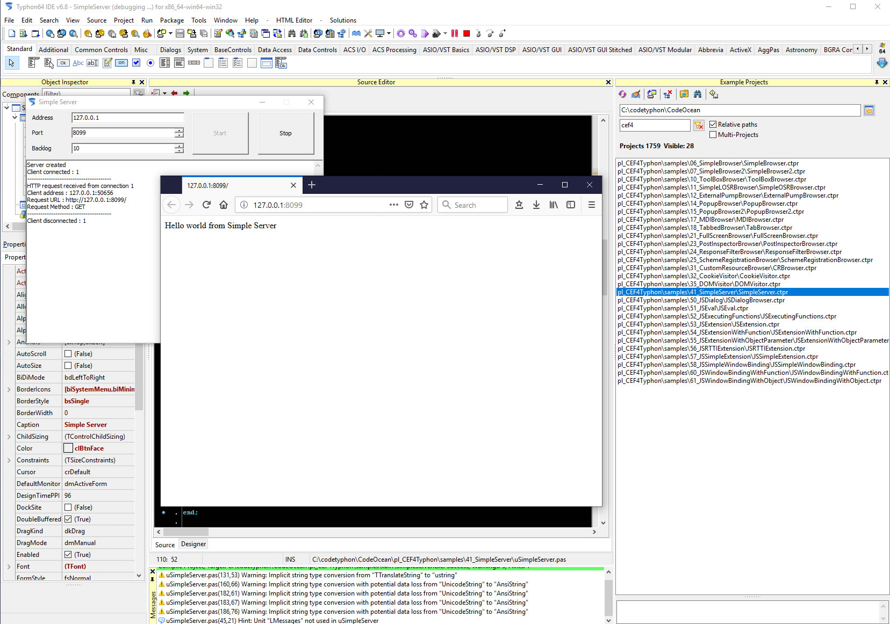
Task: Select the 41_SimpleServer.ctpr project entry
Action: pos(752,292)
